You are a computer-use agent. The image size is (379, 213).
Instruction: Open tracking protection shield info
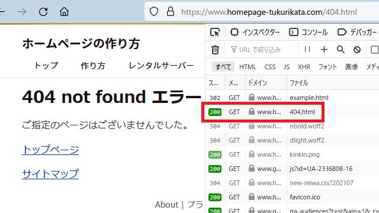[x=154, y=11]
